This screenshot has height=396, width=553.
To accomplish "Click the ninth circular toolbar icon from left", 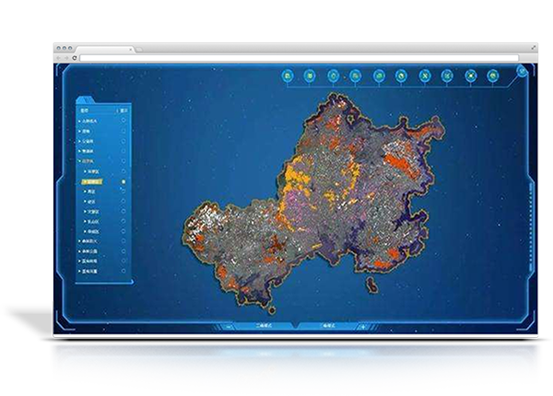I will (470, 76).
